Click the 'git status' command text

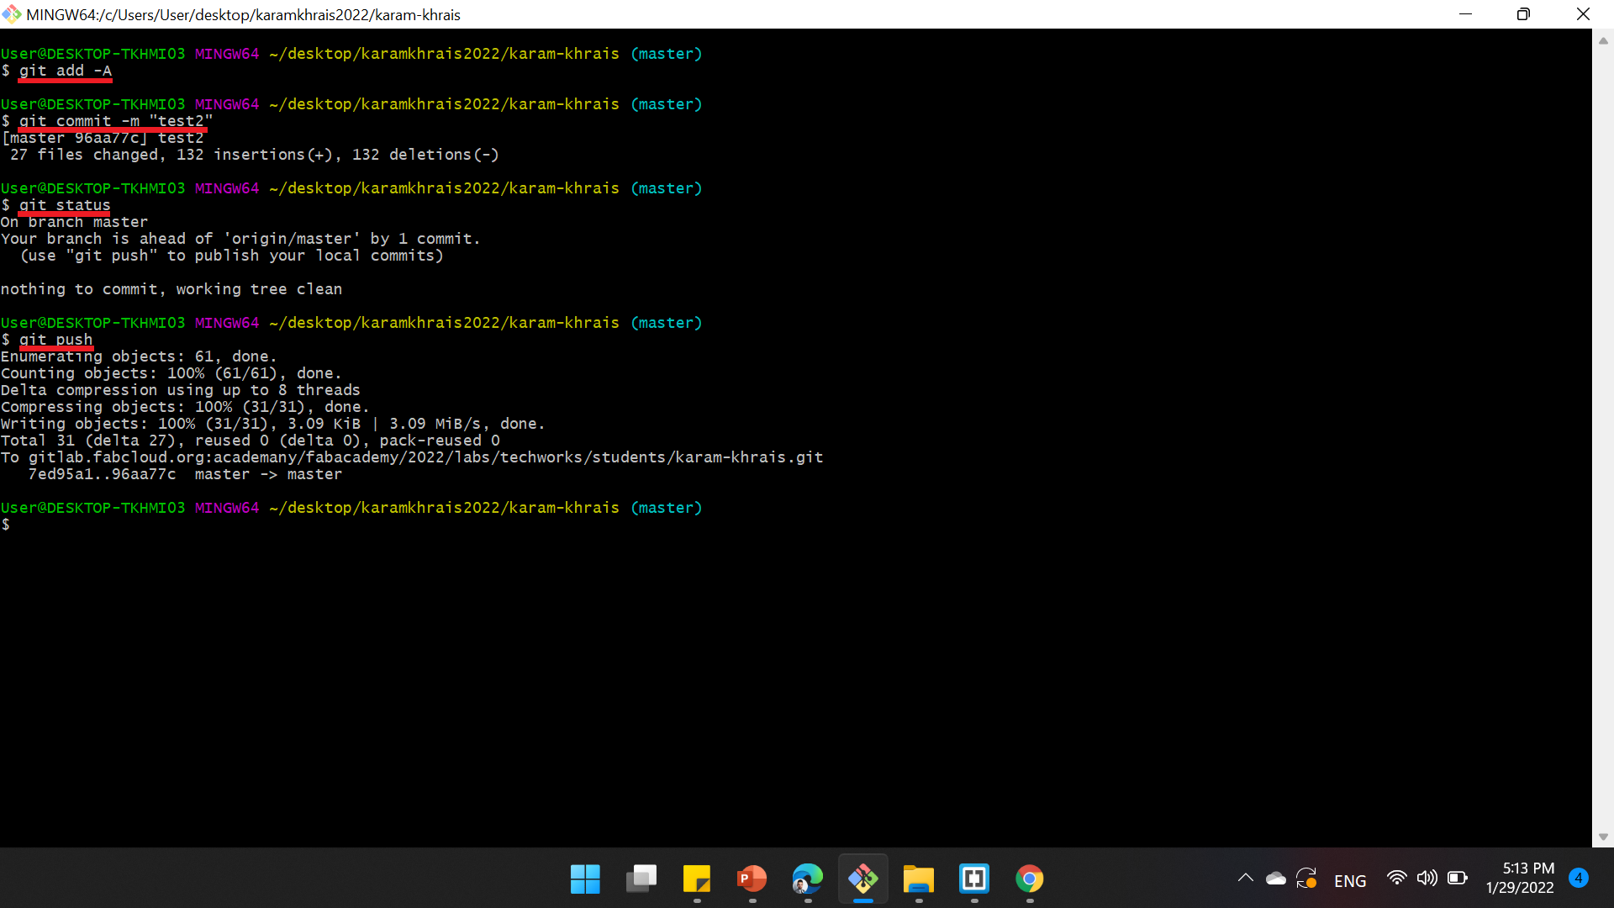click(65, 205)
